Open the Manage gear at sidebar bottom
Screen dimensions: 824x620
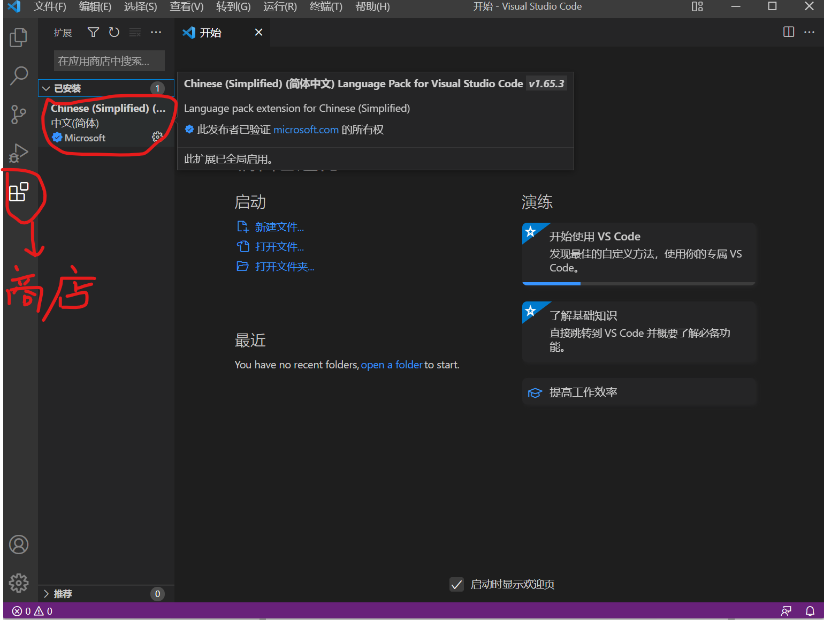[x=19, y=583]
